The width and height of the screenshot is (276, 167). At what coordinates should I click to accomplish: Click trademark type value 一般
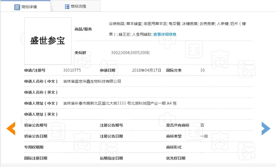point(204,136)
